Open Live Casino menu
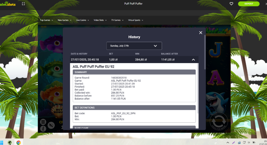The image size is (267, 145). click(83, 20)
